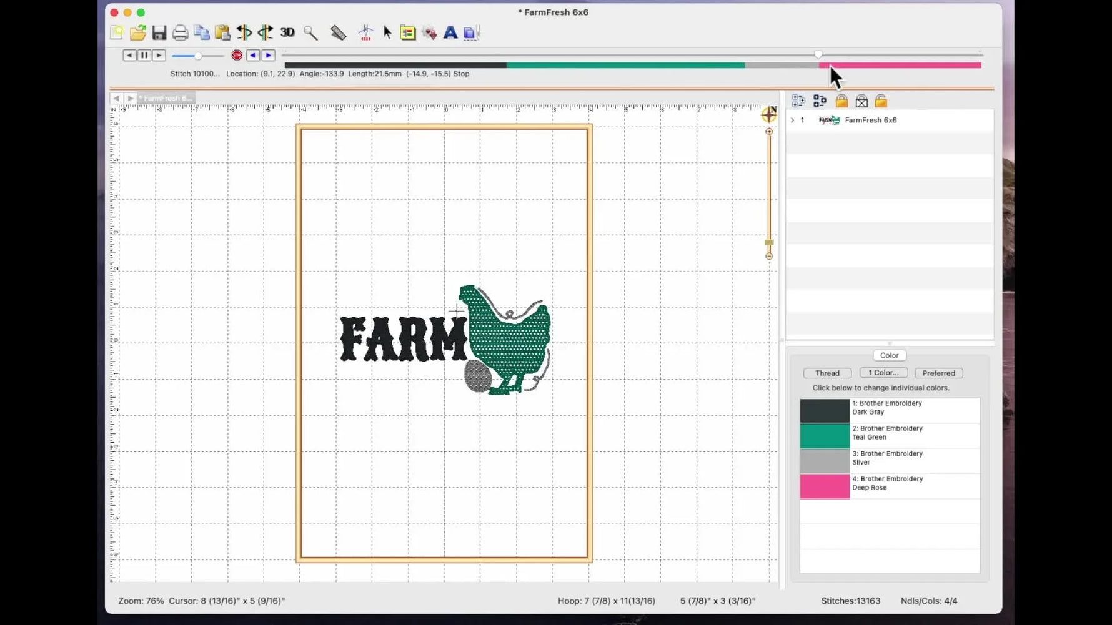Click the expand all objects tree icon
The width and height of the screenshot is (1112, 625).
pos(798,101)
